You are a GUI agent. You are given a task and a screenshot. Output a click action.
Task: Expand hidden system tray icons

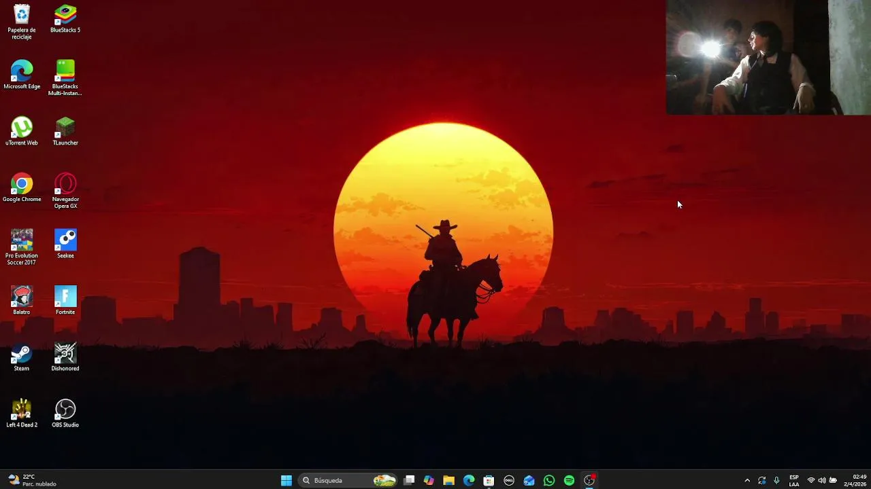coord(747,480)
